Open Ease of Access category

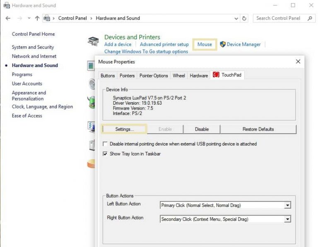(x=27, y=116)
